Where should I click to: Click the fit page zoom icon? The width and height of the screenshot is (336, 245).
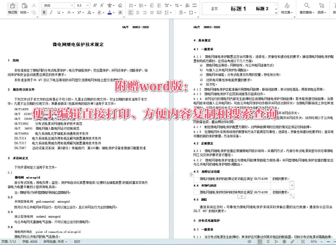(x=303, y=242)
